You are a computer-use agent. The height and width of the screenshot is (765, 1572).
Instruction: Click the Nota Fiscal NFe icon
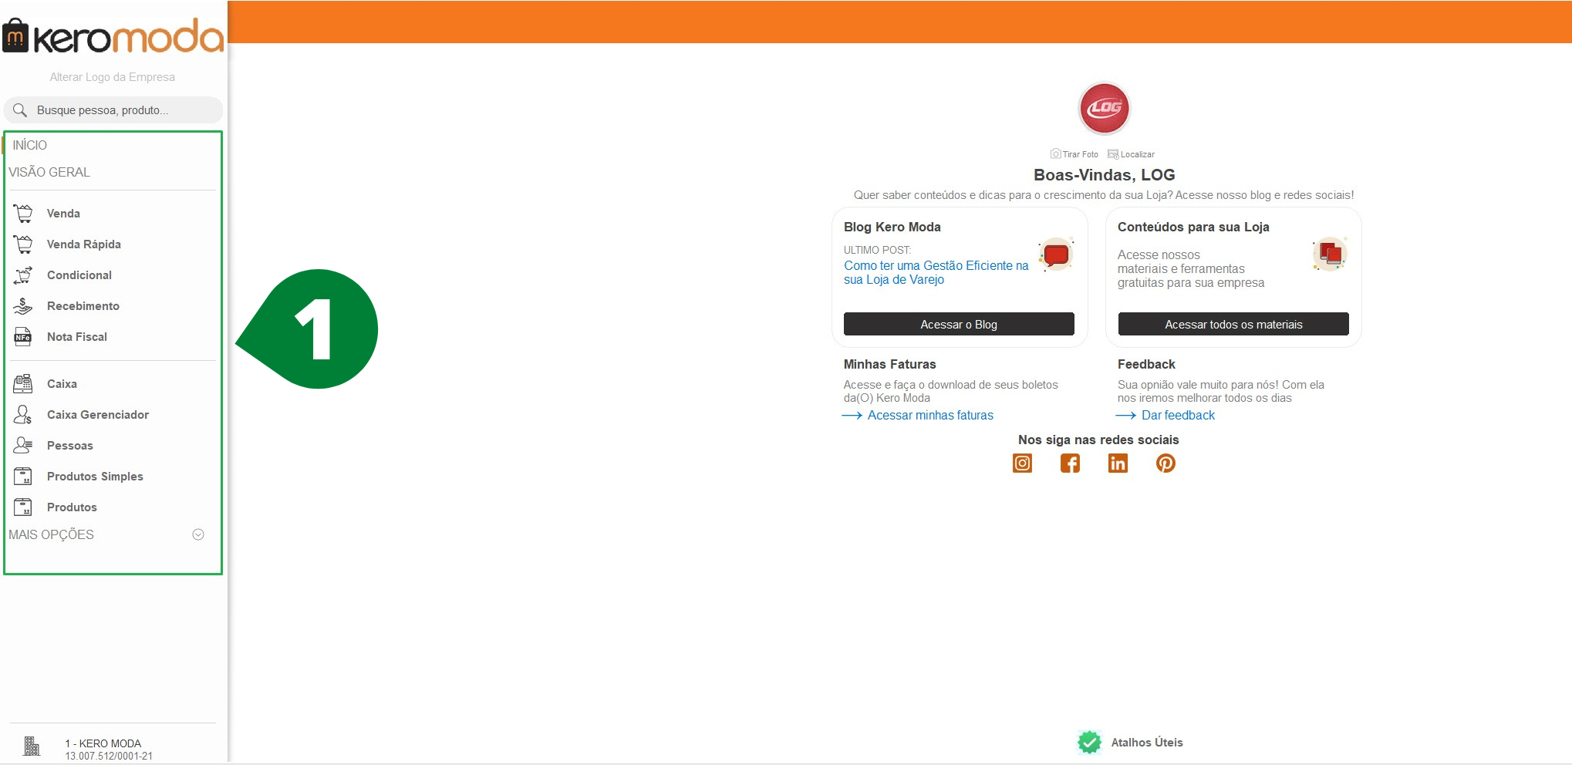point(23,336)
